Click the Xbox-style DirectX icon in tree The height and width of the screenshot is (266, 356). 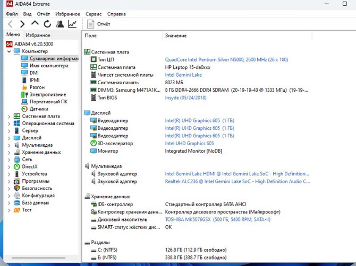pyautogui.click(x=17, y=167)
